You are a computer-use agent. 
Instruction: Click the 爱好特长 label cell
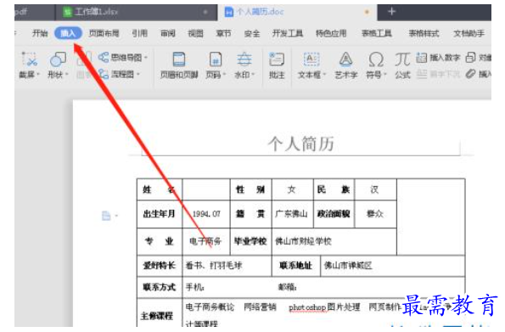160,266
